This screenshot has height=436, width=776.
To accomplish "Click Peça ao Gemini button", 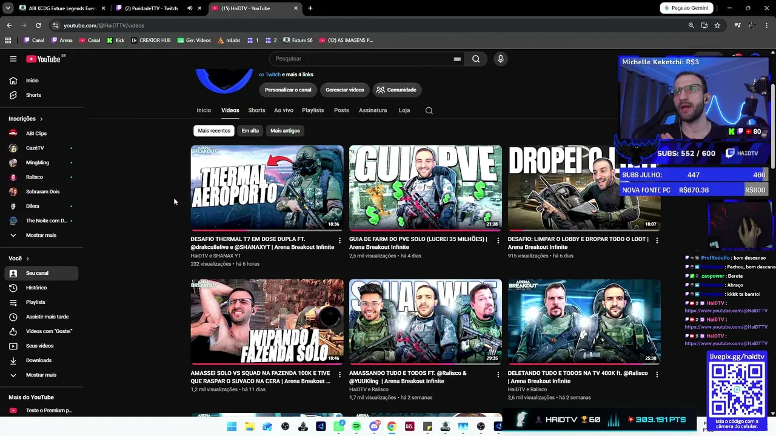I will click(687, 8).
